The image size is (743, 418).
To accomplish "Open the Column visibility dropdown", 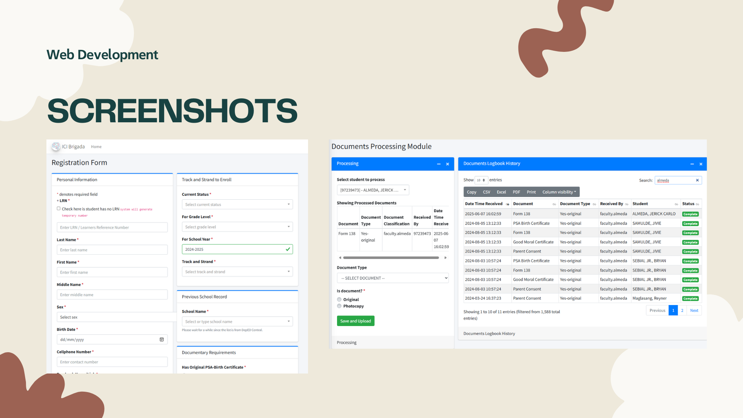I will tap(559, 192).
